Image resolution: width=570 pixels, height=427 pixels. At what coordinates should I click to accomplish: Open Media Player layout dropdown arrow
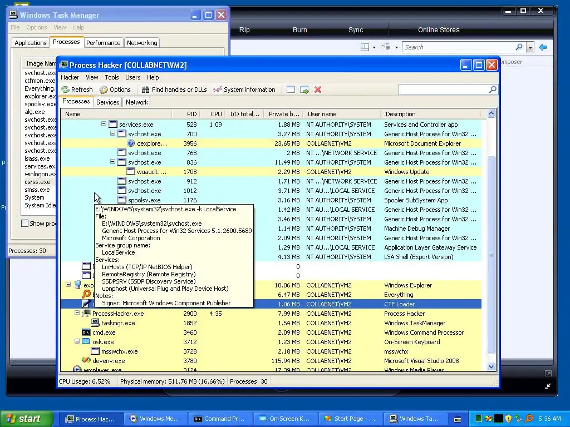coord(374,48)
